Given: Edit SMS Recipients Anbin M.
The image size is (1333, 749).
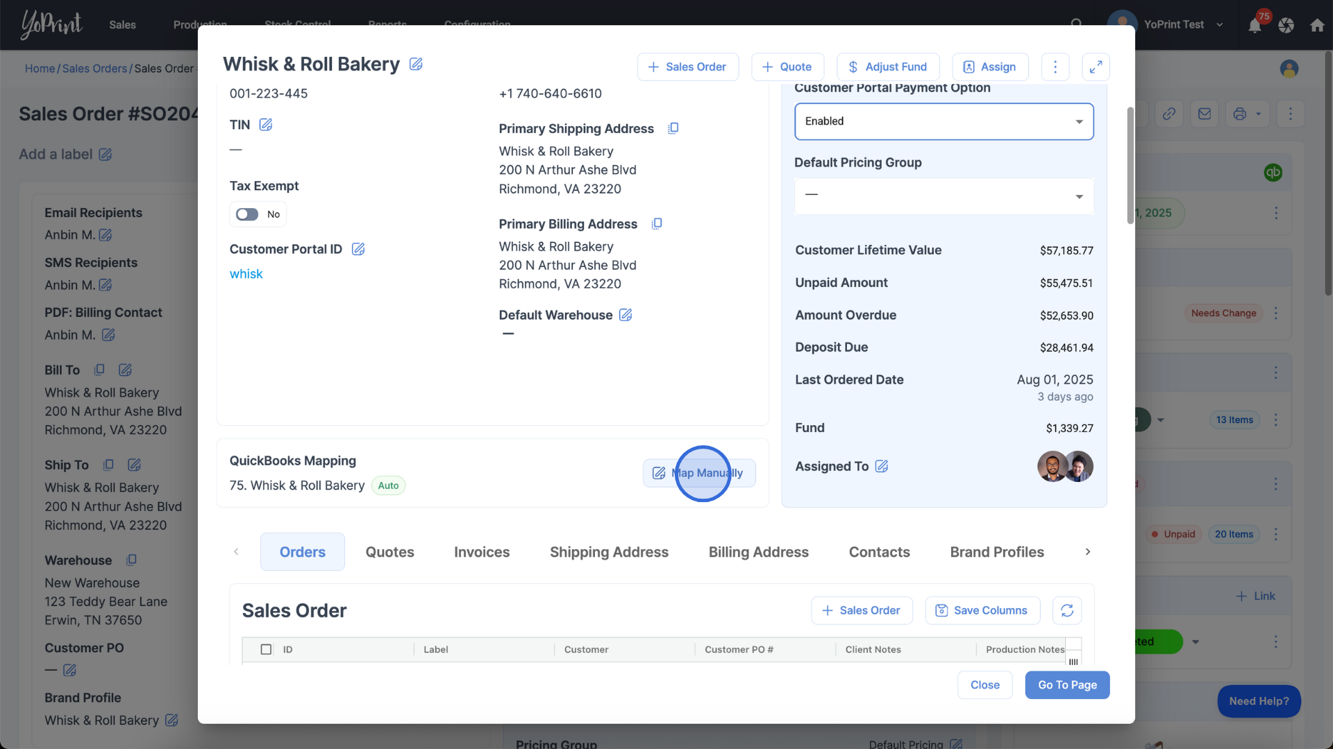Looking at the screenshot, I should click(x=106, y=285).
